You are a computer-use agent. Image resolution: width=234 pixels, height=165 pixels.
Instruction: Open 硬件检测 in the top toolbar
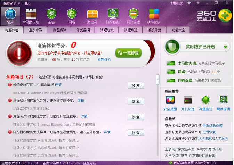click(x=113, y=16)
